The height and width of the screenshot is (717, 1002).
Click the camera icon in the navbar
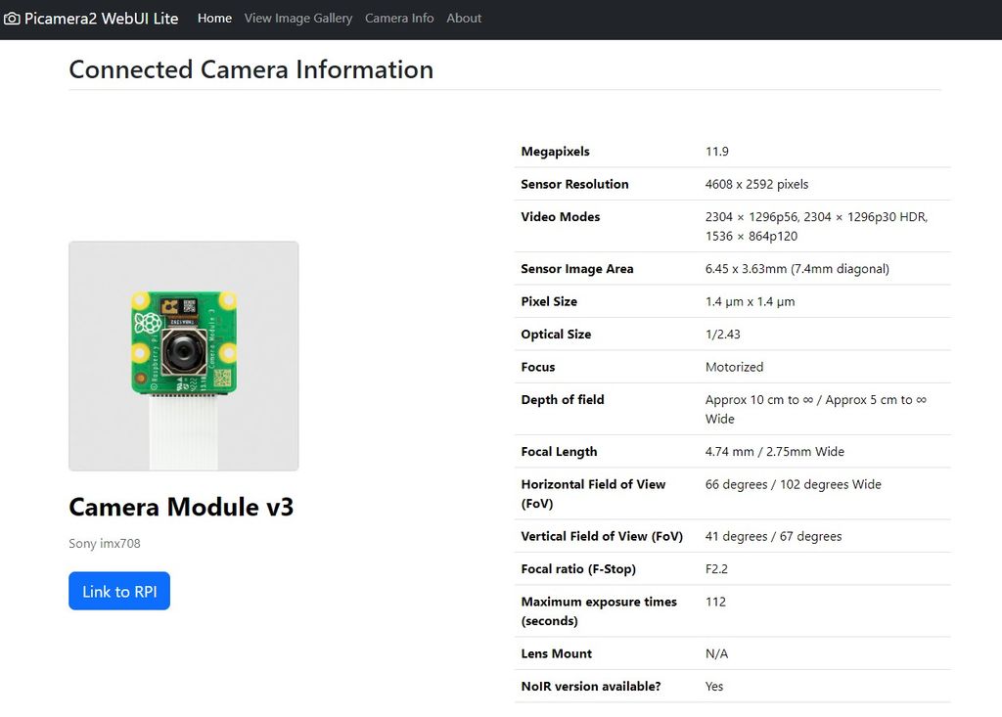tap(14, 18)
